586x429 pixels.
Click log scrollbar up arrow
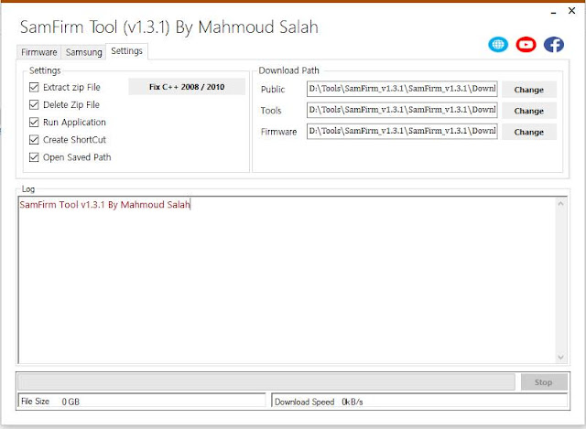tap(560, 204)
